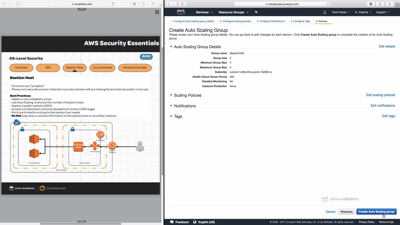Open the Privacy Policy link

click(x=366, y=222)
